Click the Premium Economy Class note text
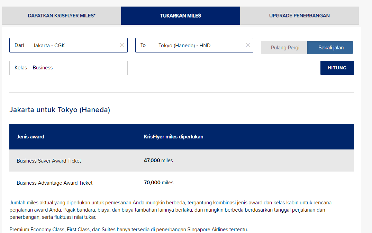Image resolution: width=372 pixels, height=233 pixels. (129, 230)
